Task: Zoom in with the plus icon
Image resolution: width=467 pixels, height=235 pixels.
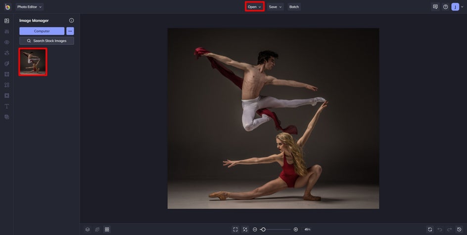Action: (x=296, y=230)
